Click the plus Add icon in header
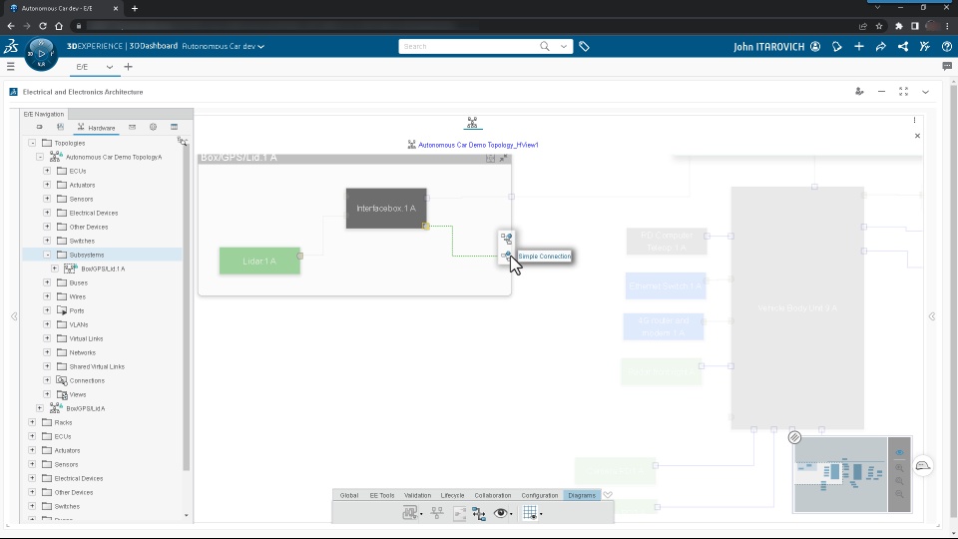 859,47
